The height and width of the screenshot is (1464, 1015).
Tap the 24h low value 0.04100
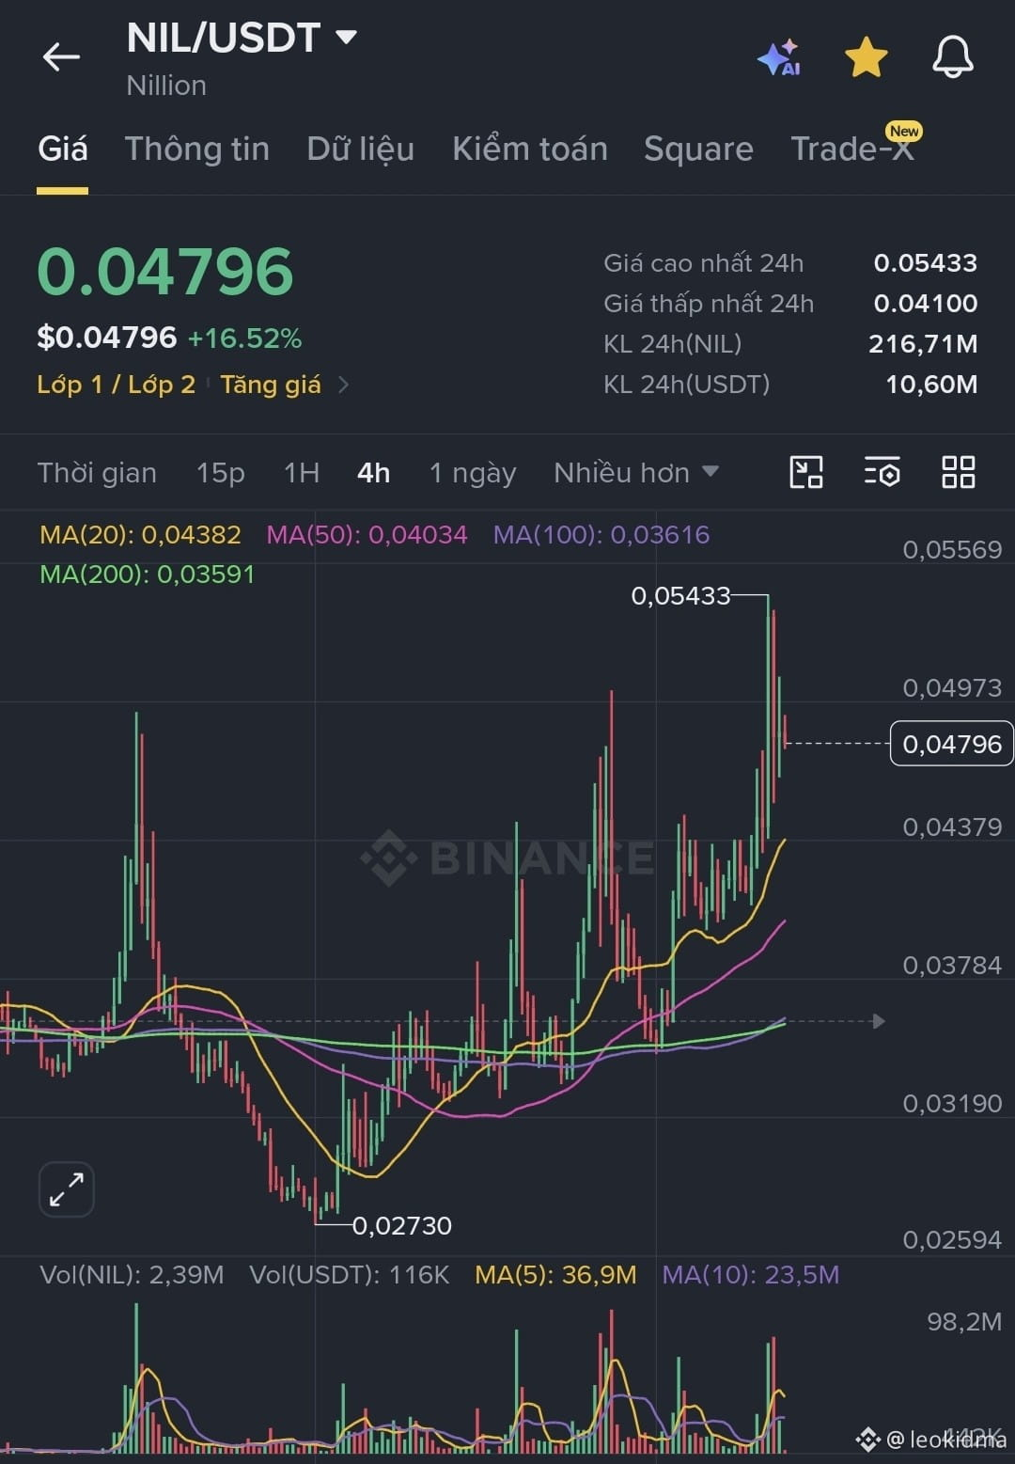926,303
